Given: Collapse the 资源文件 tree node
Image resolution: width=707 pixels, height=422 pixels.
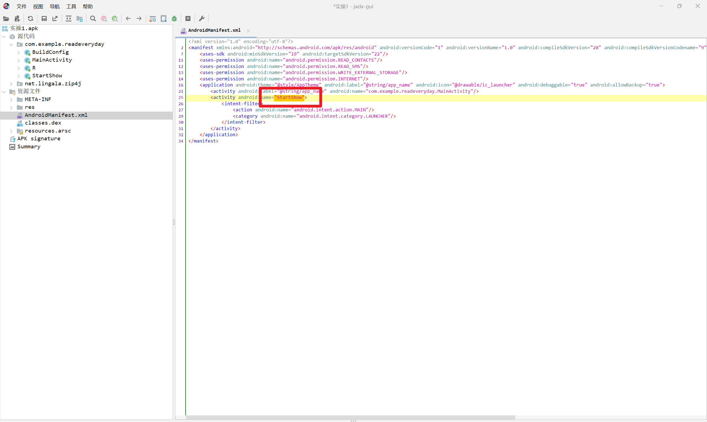Looking at the screenshot, I should (4, 92).
